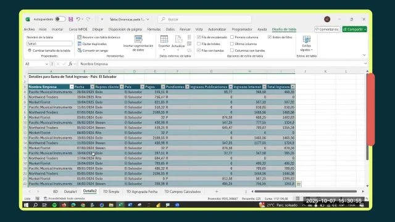Click the green Compartir button
Screen dimensions: 395x222
click(354, 29)
